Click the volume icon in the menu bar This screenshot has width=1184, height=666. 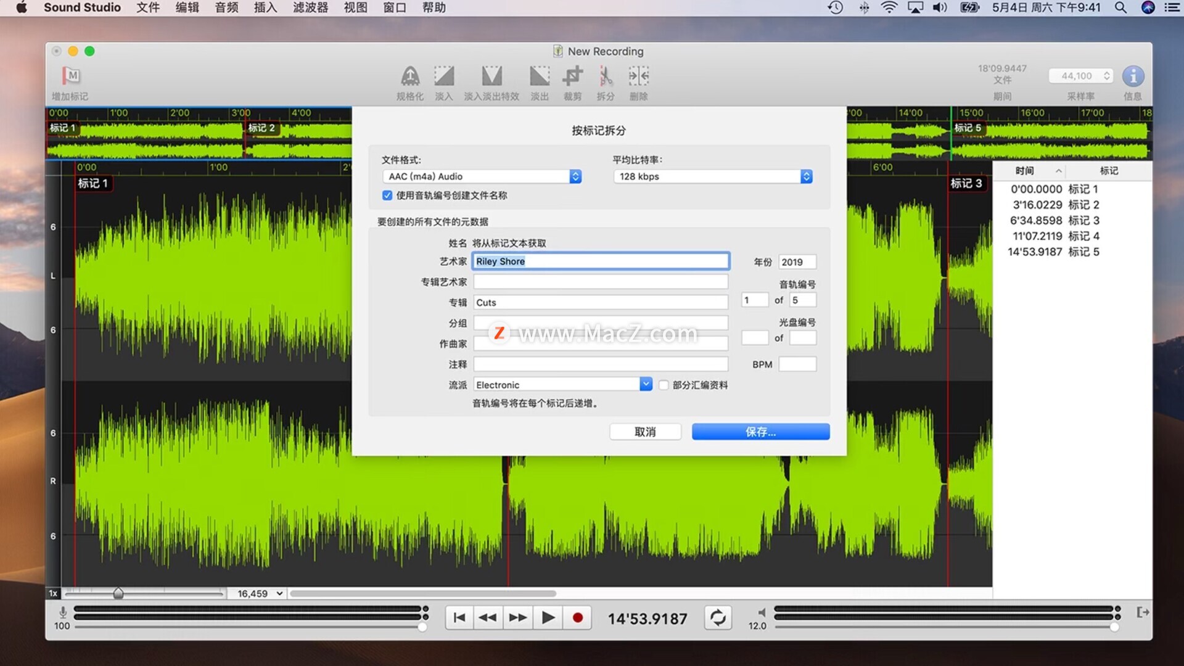click(939, 7)
